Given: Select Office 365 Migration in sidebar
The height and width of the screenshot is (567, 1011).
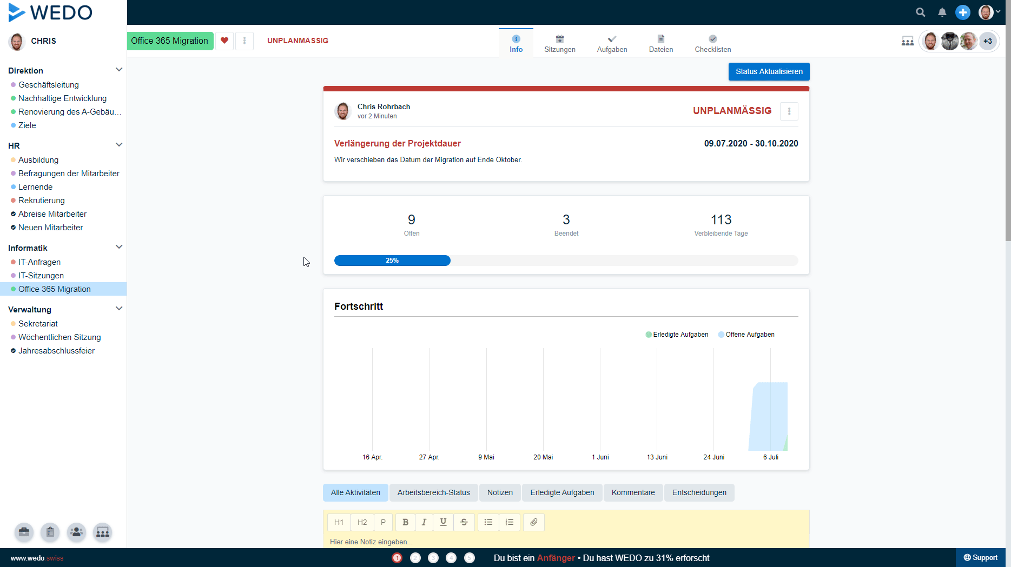Looking at the screenshot, I should point(63,289).
